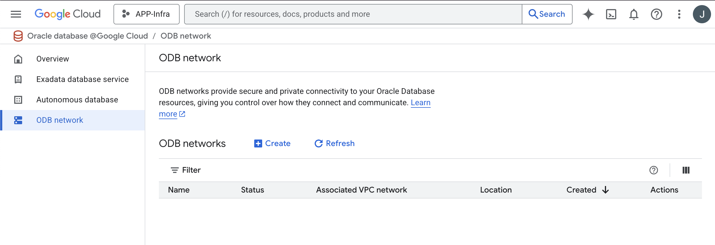Viewport: 715px width, 245px height.
Task: Click the Exadata database service icon
Action: click(18, 79)
